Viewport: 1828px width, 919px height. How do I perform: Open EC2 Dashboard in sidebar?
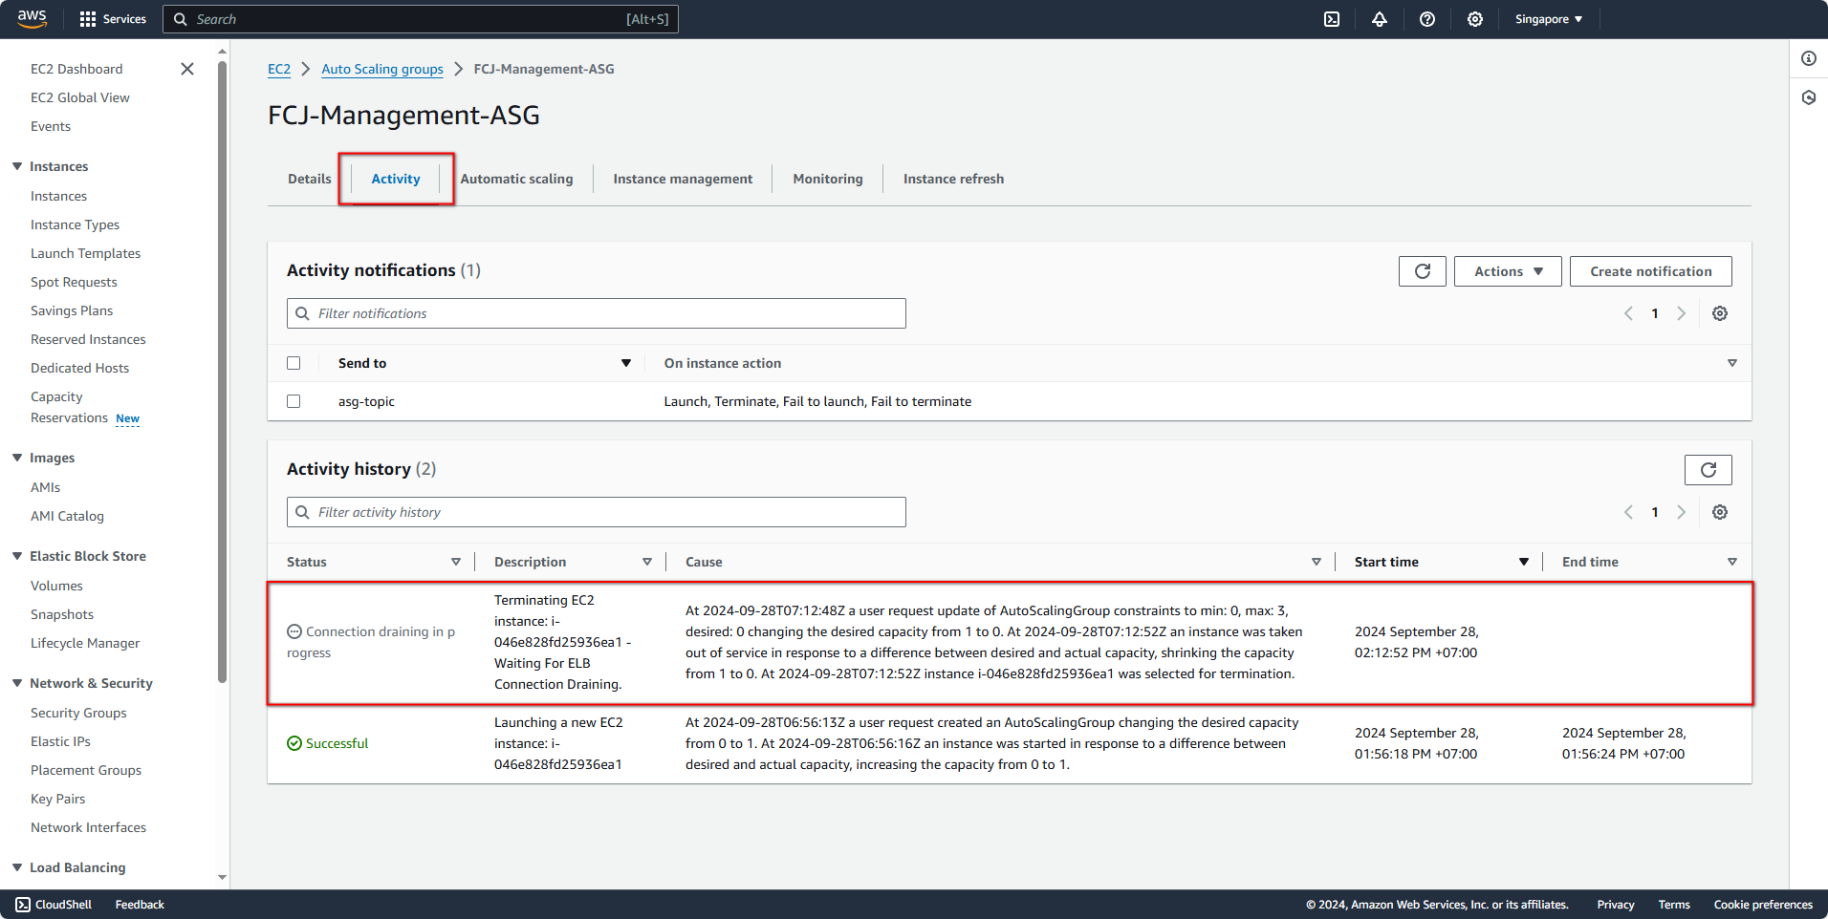(x=76, y=69)
